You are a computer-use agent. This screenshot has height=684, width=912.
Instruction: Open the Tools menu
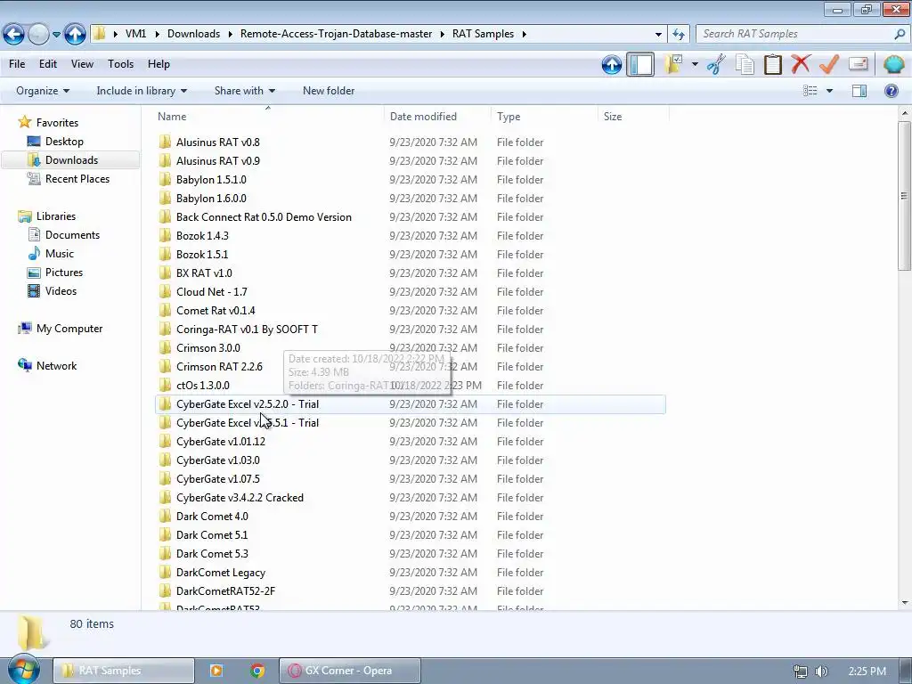pos(120,64)
